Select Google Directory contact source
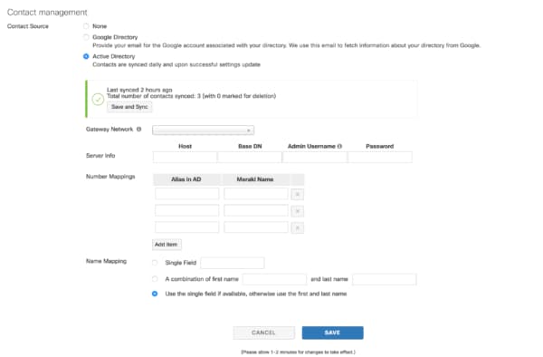The width and height of the screenshot is (543, 357). (86, 37)
